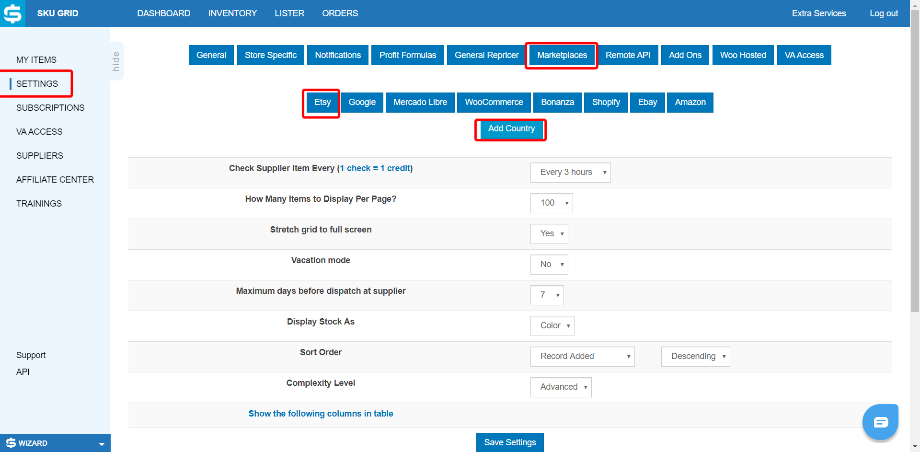The height and width of the screenshot is (452, 920).
Task: Click the scrollbar down arrow
Action: click(x=915, y=447)
